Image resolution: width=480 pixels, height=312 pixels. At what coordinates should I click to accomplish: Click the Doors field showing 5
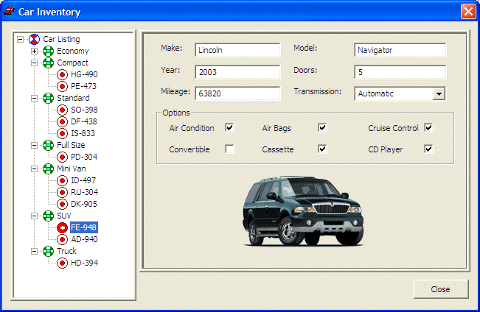tap(400, 72)
